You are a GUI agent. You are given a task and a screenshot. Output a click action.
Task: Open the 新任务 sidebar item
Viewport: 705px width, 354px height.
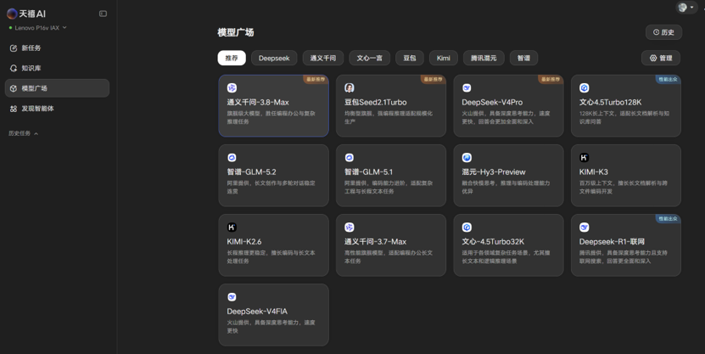[x=57, y=48]
